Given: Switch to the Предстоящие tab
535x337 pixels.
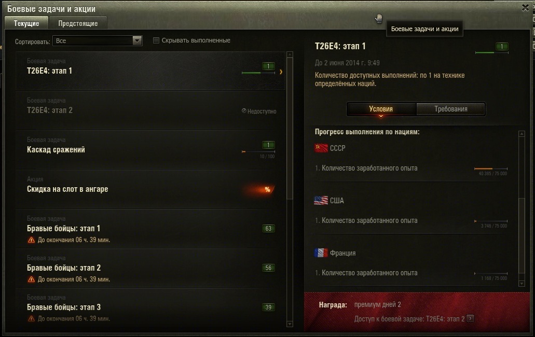Looking at the screenshot, I should tap(78, 23).
